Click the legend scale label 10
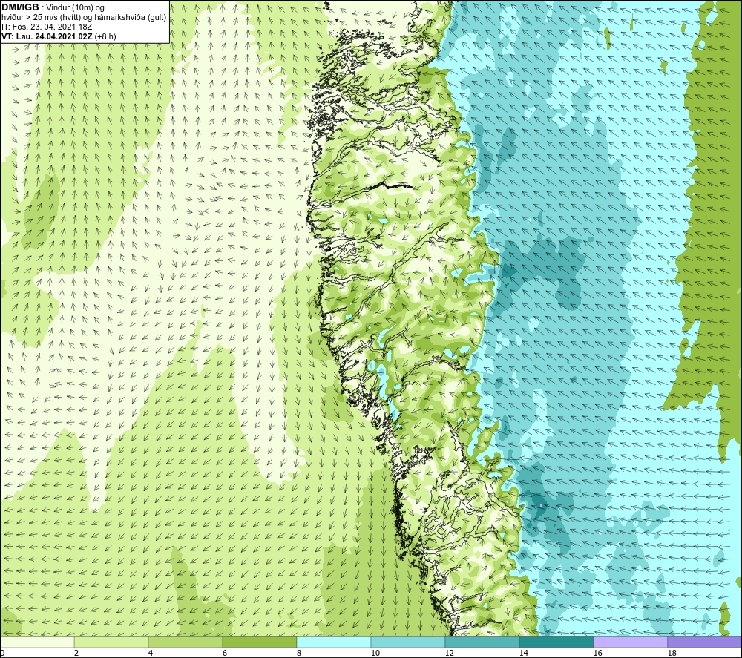Screen dimensions: 742x658 click(375, 653)
